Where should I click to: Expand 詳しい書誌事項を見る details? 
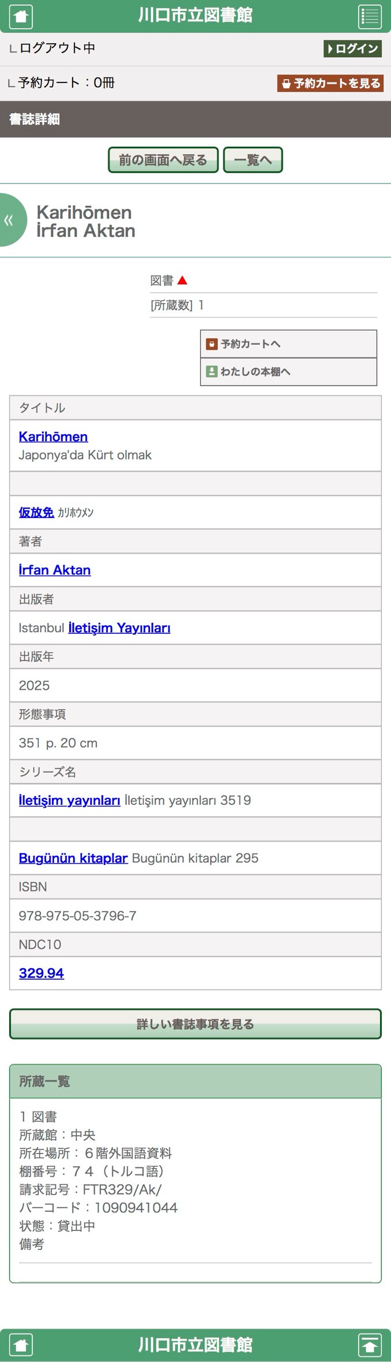click(195, 1024)
